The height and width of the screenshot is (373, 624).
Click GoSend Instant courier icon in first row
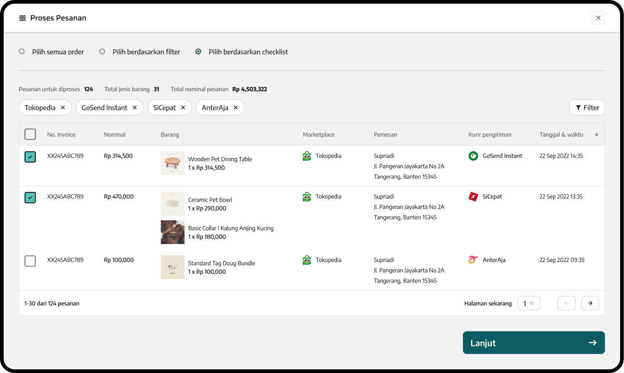pos(473,156)
